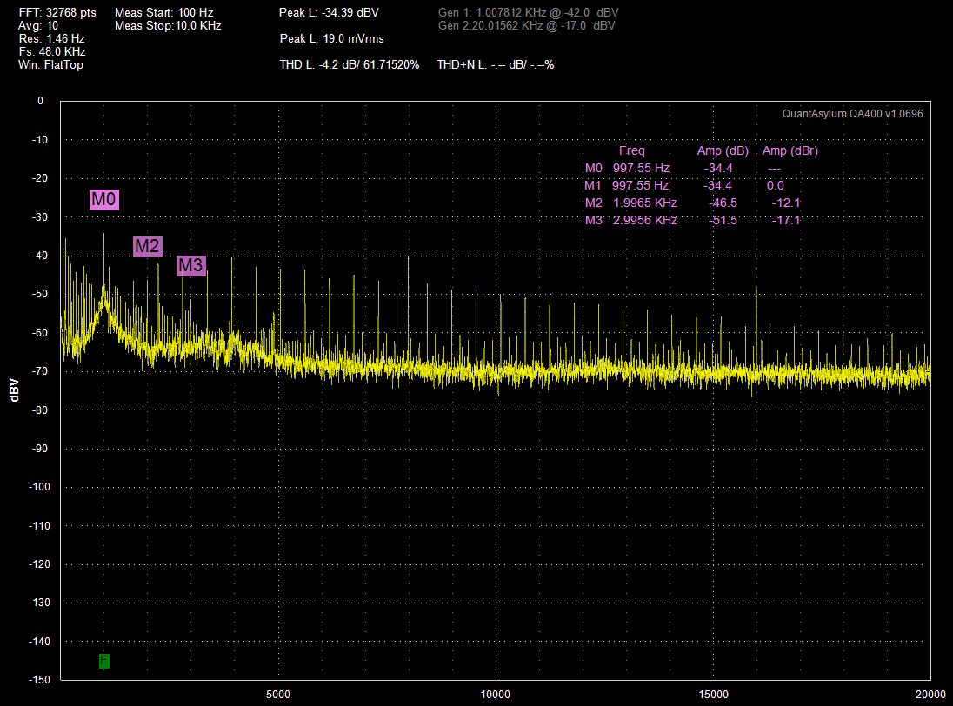Click the -12.1 dBr value for M2
The image size is (953, 706).
[x=786, y=203]
